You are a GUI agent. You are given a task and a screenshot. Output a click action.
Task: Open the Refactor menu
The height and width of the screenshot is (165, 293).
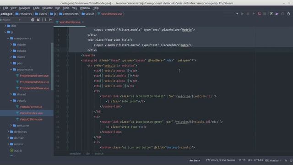pos(47,8)
